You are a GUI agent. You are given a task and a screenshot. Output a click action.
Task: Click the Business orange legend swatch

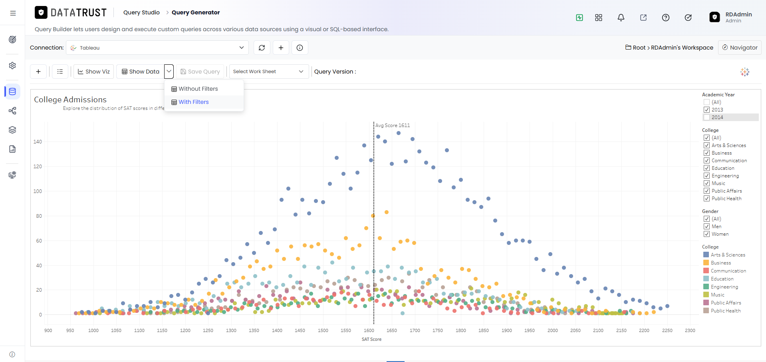pyautogui.click(x=706, y=263)
